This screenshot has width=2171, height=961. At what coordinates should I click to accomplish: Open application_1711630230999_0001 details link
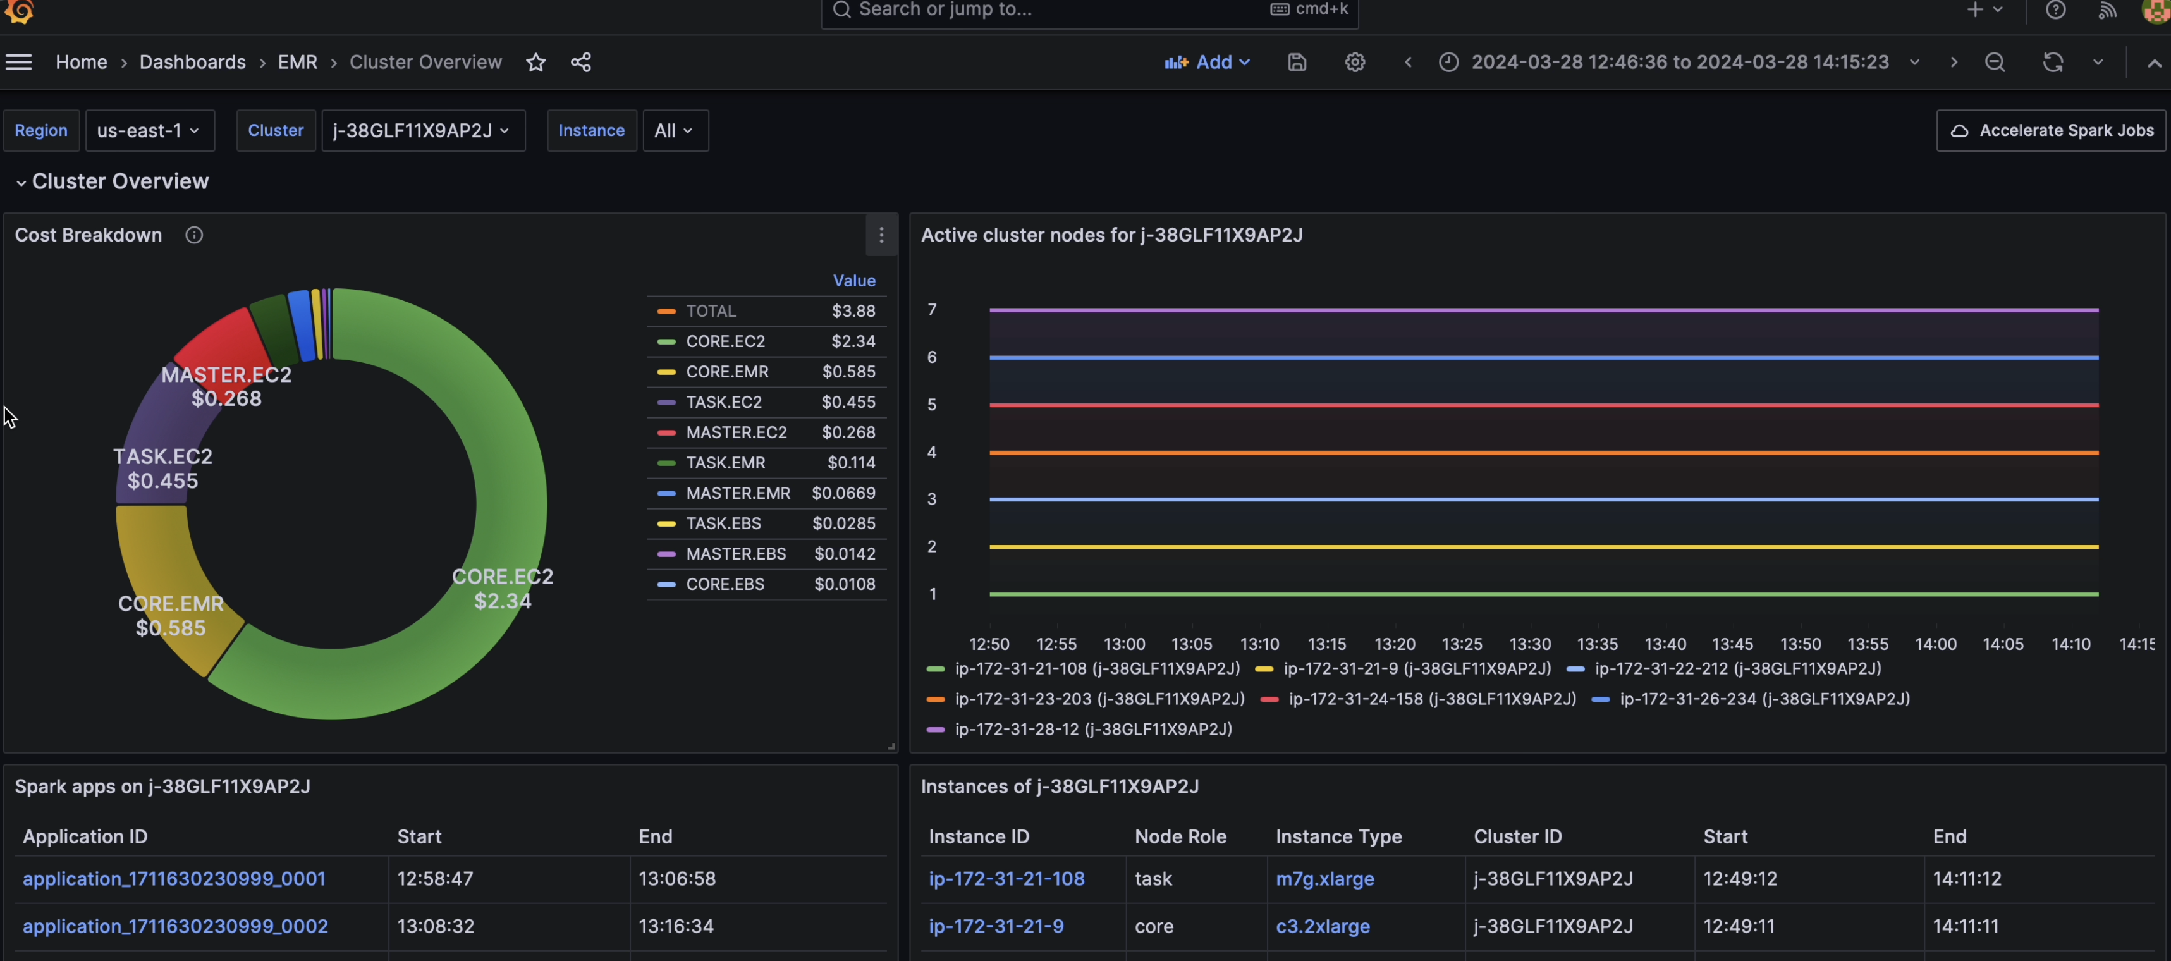[174, 878]
